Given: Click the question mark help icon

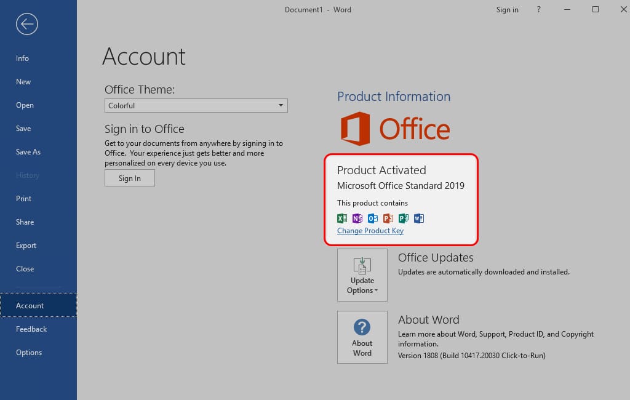Looking at the screenshot, I should pos(539,9).
